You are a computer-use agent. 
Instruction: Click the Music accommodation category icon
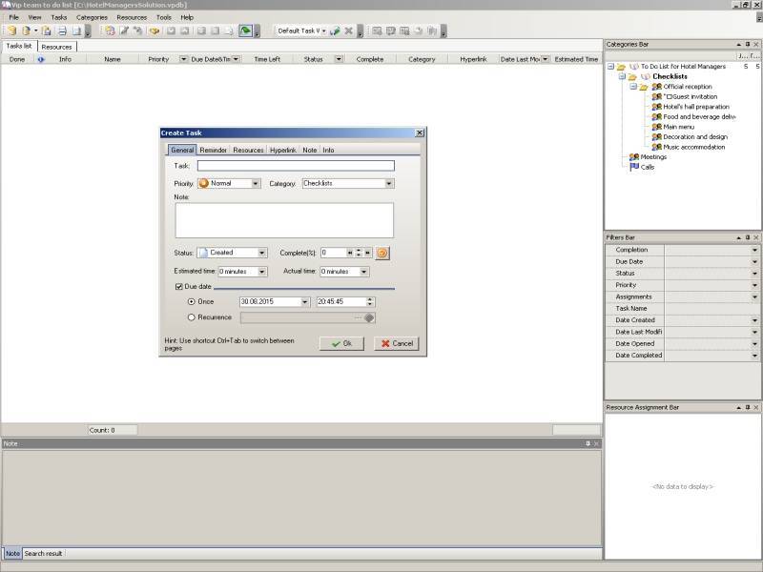(x=656, y=147)
